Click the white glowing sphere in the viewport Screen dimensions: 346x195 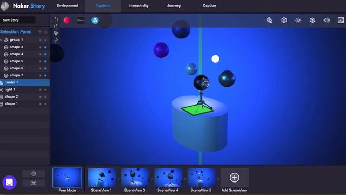tap(215, 59)
